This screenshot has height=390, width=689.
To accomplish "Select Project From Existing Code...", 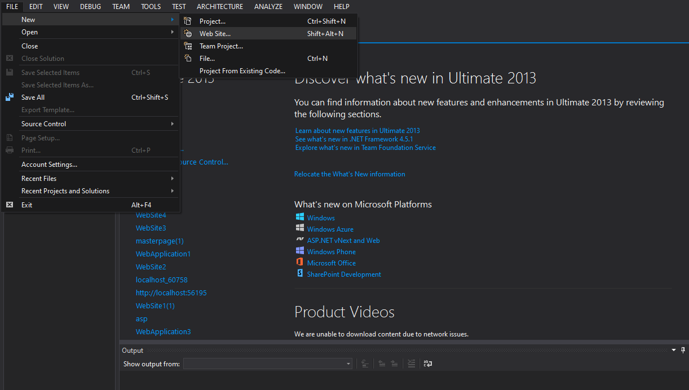I will point(268,70).
